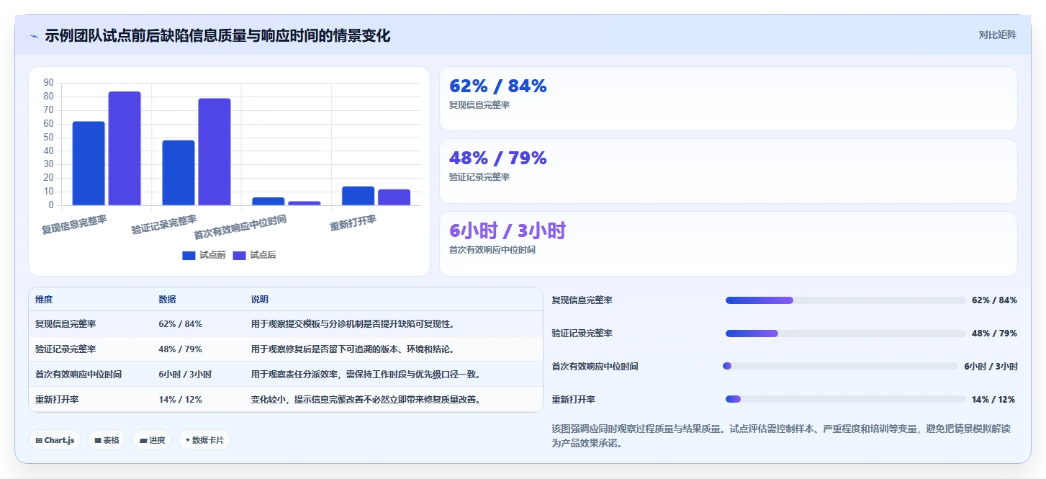
Task: Click 试点前 bar for 首次有效响应中位时间
Action: [x=269, y=202]
